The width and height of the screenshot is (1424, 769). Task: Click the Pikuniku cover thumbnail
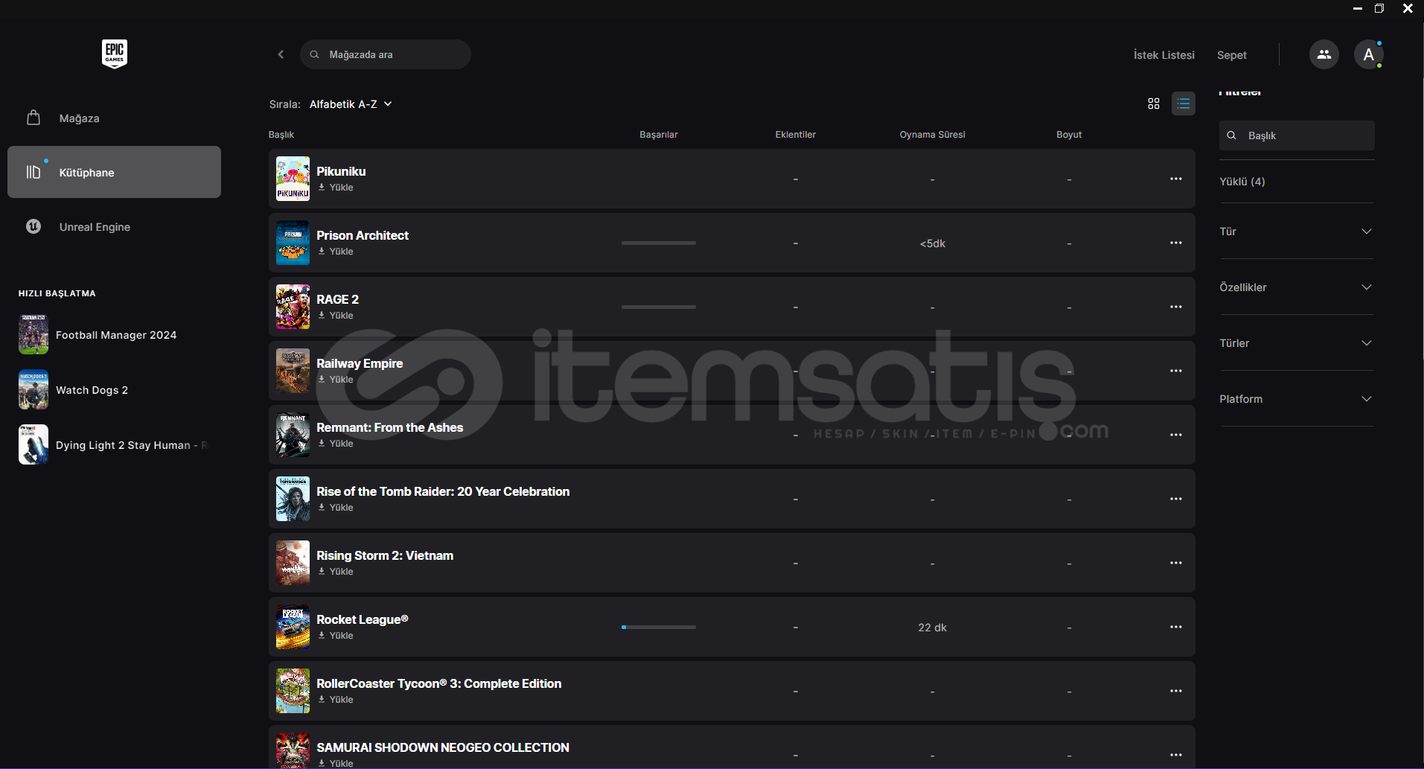click(x=293, y=179)
